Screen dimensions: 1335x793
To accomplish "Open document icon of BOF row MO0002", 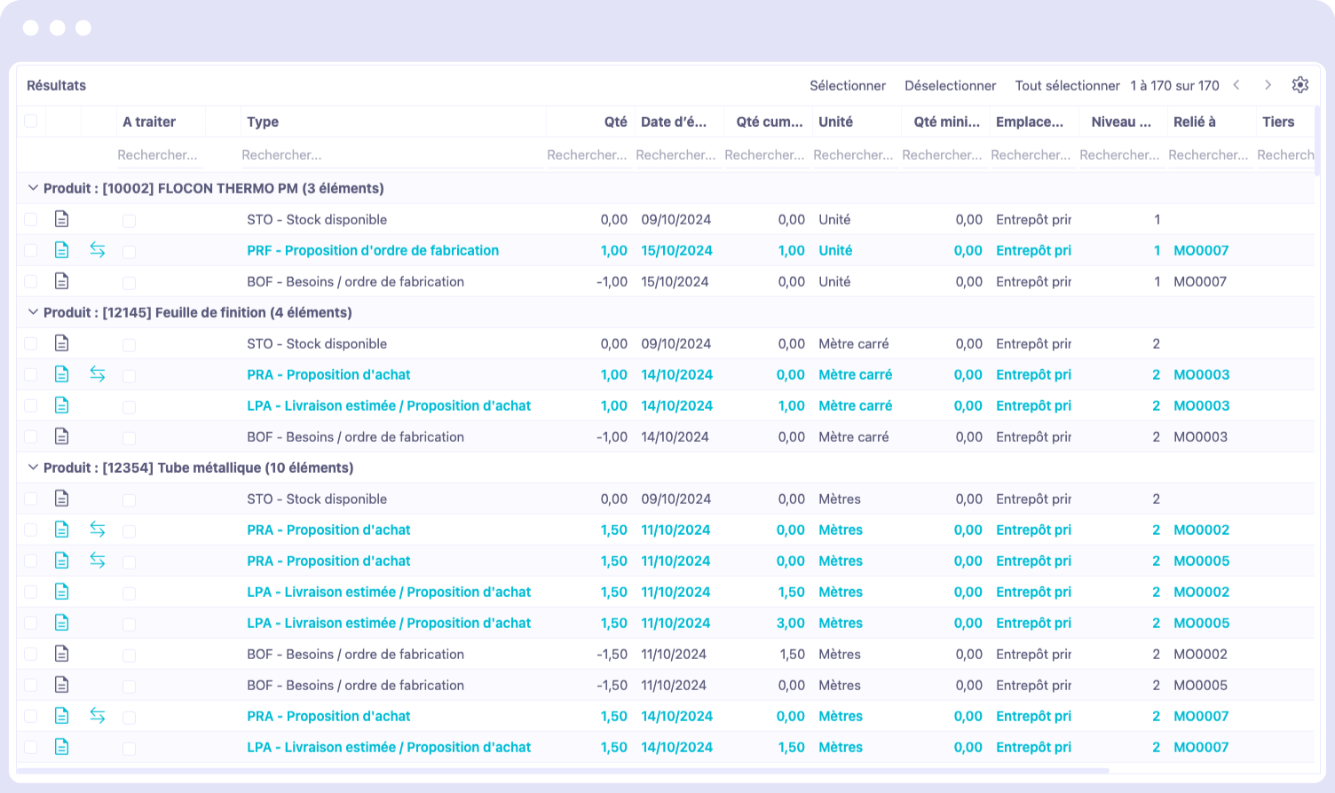I will tap(61, 654).
